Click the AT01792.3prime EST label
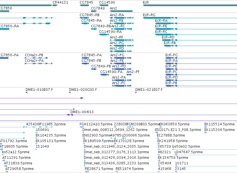 point(13,141)
